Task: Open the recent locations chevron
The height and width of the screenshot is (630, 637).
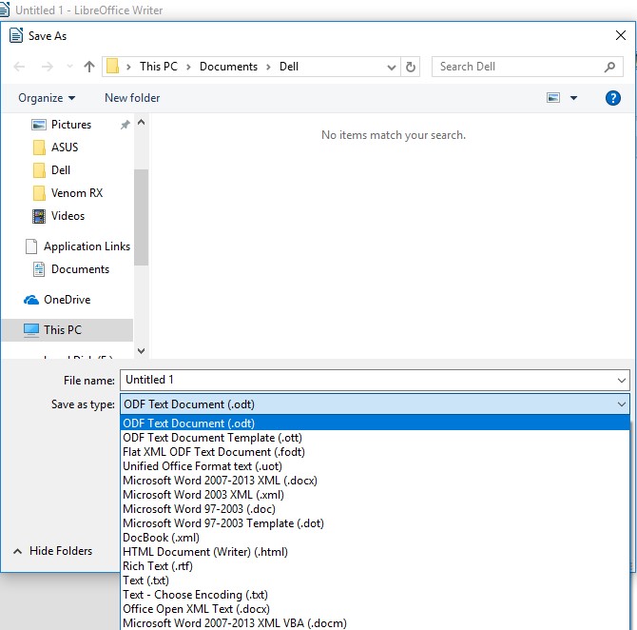Action: [x=69, y=67]
